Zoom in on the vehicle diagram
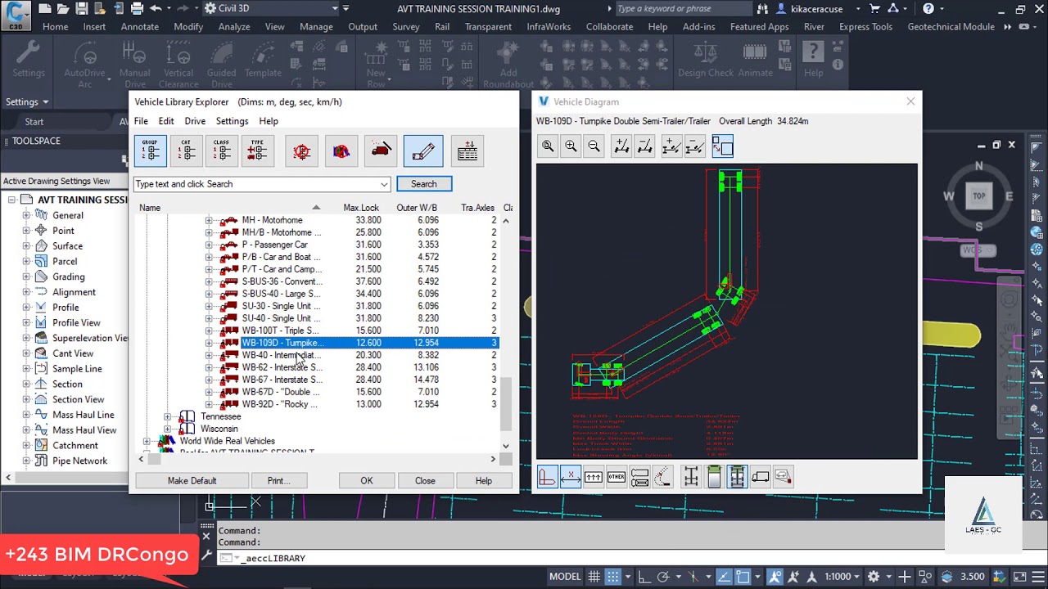1048x589 pixels. 571,146
